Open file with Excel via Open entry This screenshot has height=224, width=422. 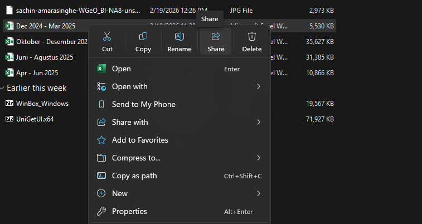click(x=122, y=69)
